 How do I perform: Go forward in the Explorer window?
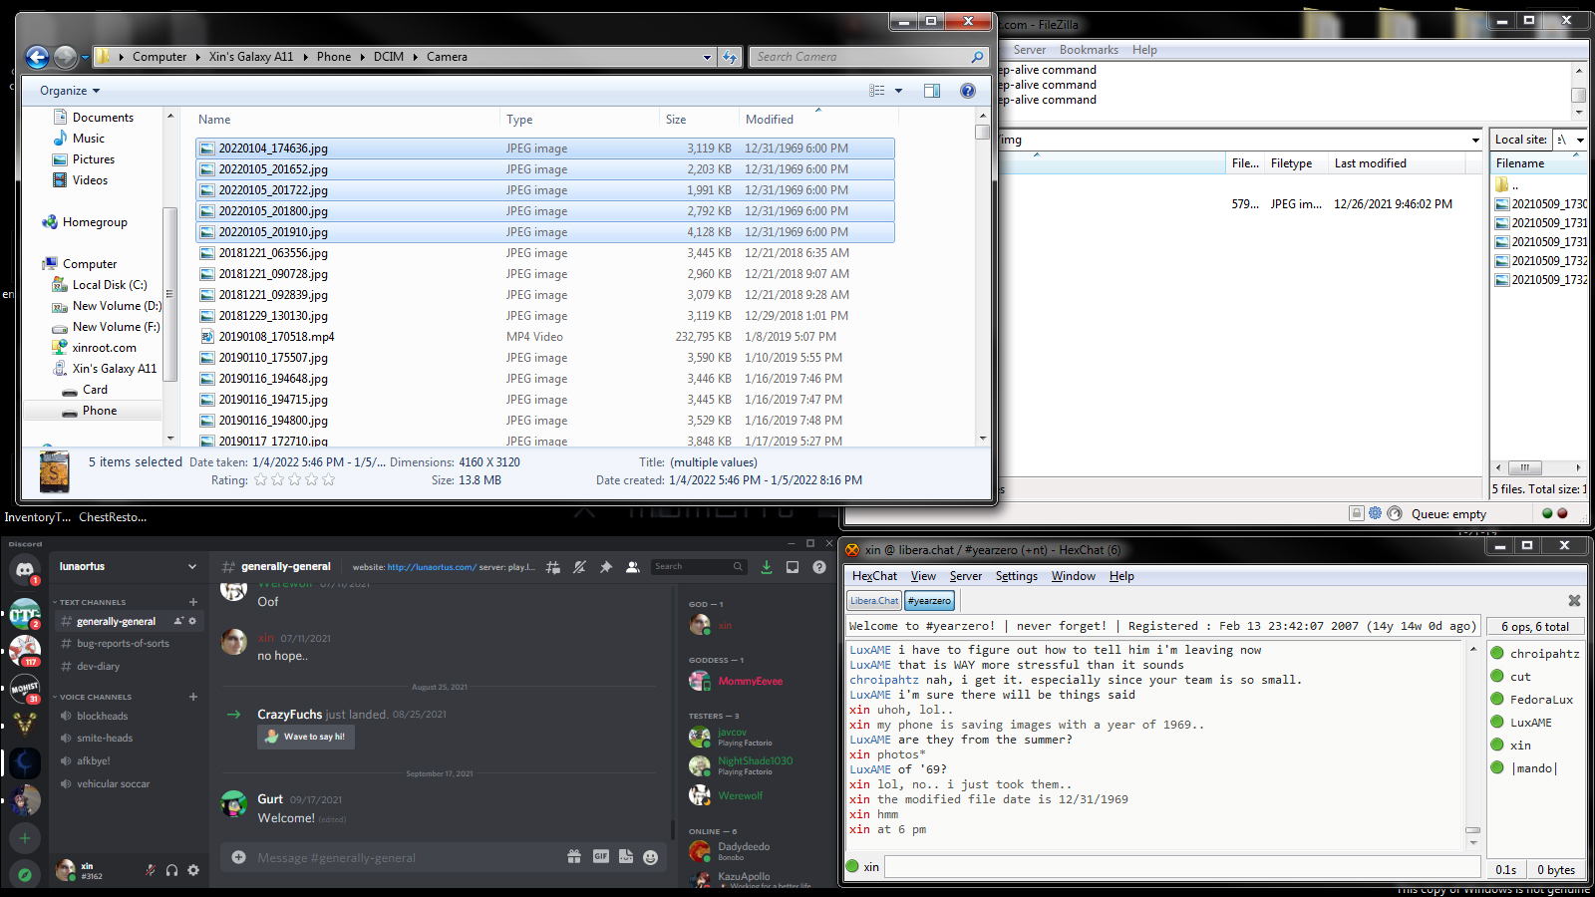click(x=65, y=57)
